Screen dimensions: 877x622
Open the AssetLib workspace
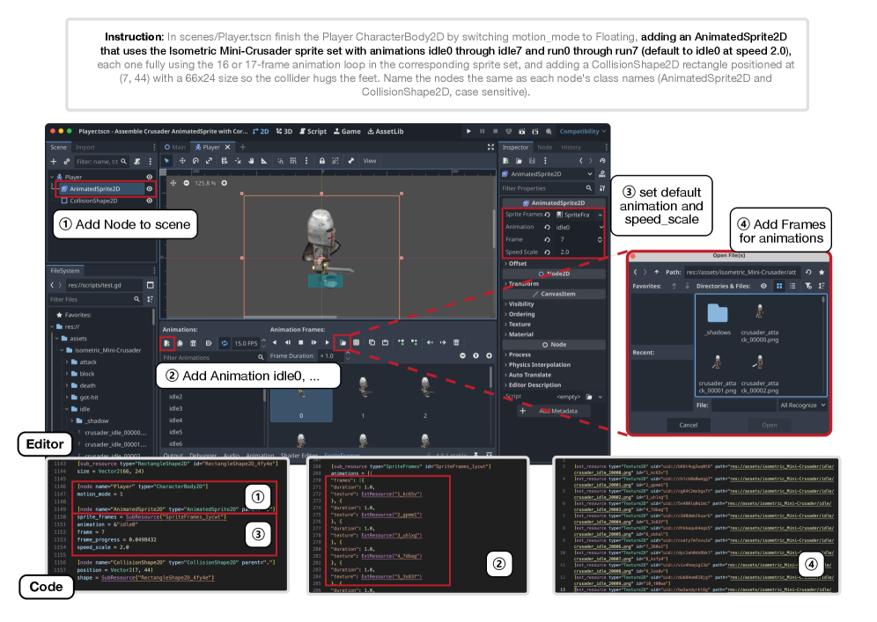tap(386, 131)
